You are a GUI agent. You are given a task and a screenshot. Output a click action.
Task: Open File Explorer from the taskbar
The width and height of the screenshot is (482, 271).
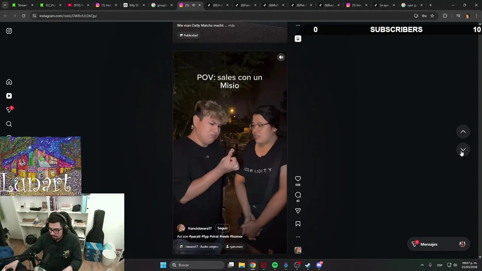(x=242, y=265)
